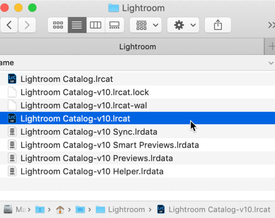Click the LrC icon of Catalog-v10.lrcat row
Screen dimensions: 275x218
pyautogui.click(x=12, y=118)
